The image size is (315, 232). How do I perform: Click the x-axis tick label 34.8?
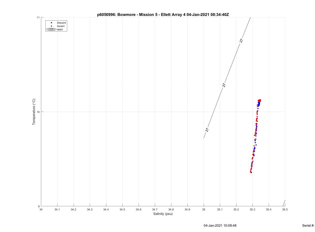pyautogui.click(x=171, y=209)
